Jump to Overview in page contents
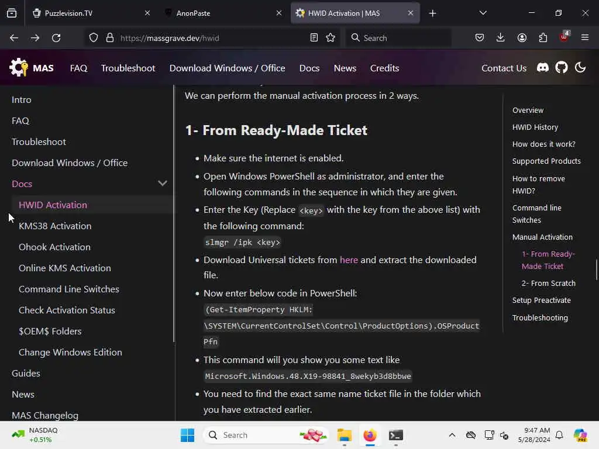 [528, 110]
